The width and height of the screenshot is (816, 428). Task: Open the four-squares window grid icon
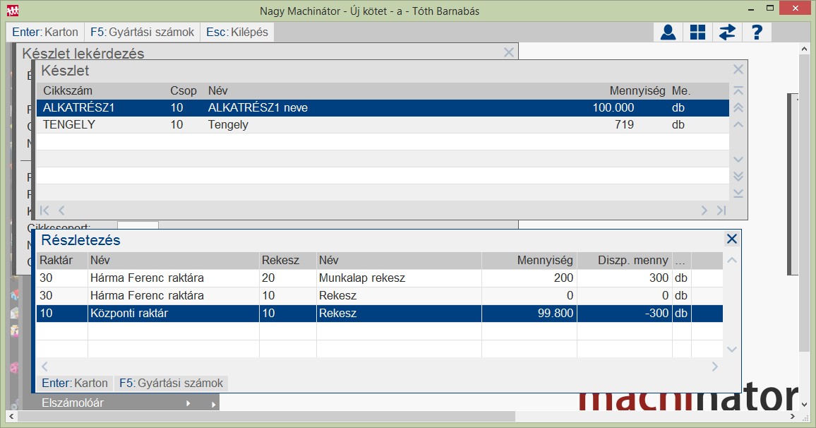point(697,32)
